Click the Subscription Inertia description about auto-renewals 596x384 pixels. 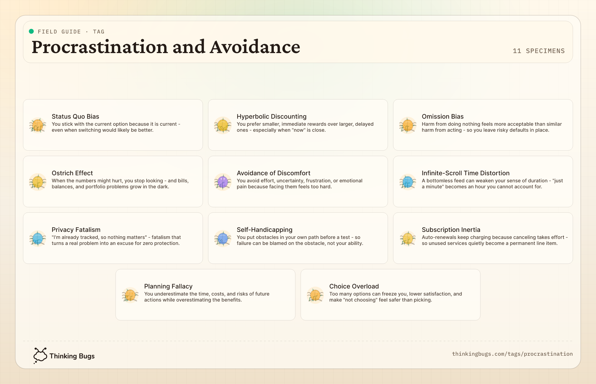[x=495, y=240]
